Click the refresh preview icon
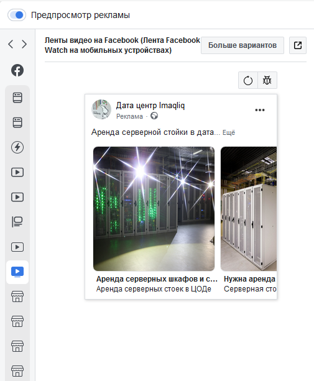This screenshot has height=381, width=314. [x=248, y=80]
